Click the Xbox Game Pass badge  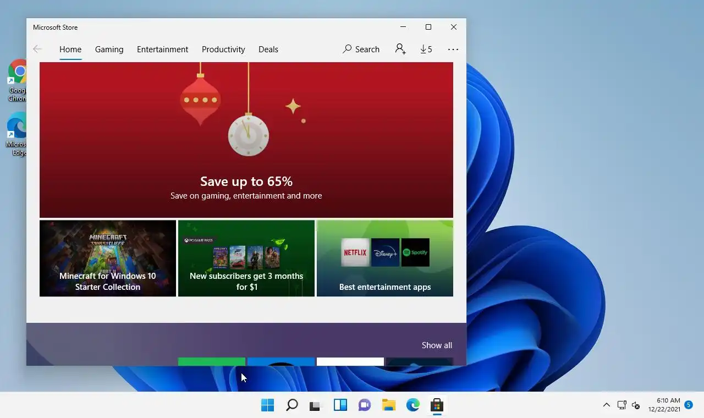199,240
